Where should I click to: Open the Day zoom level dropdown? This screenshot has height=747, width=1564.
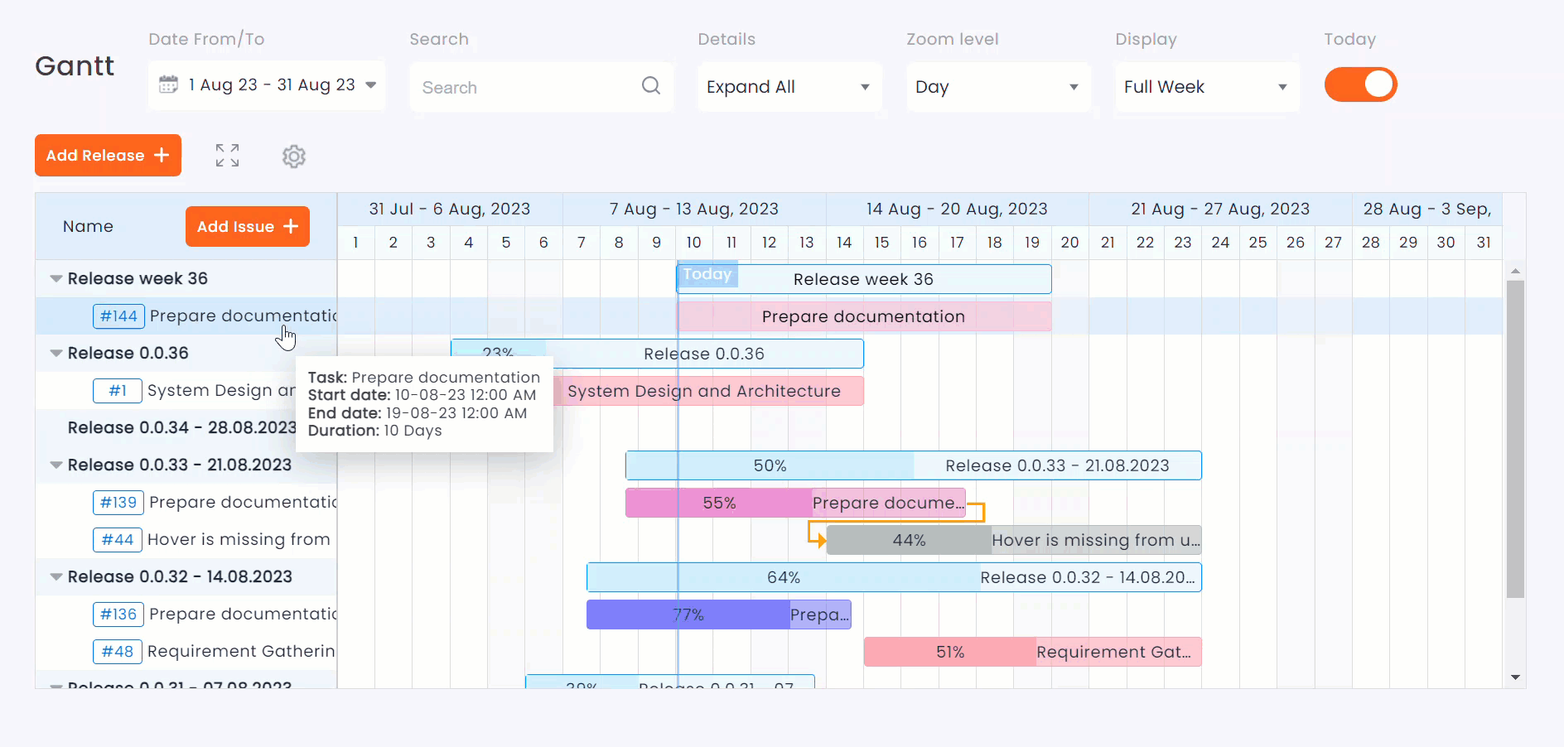[x=997, y=87]
